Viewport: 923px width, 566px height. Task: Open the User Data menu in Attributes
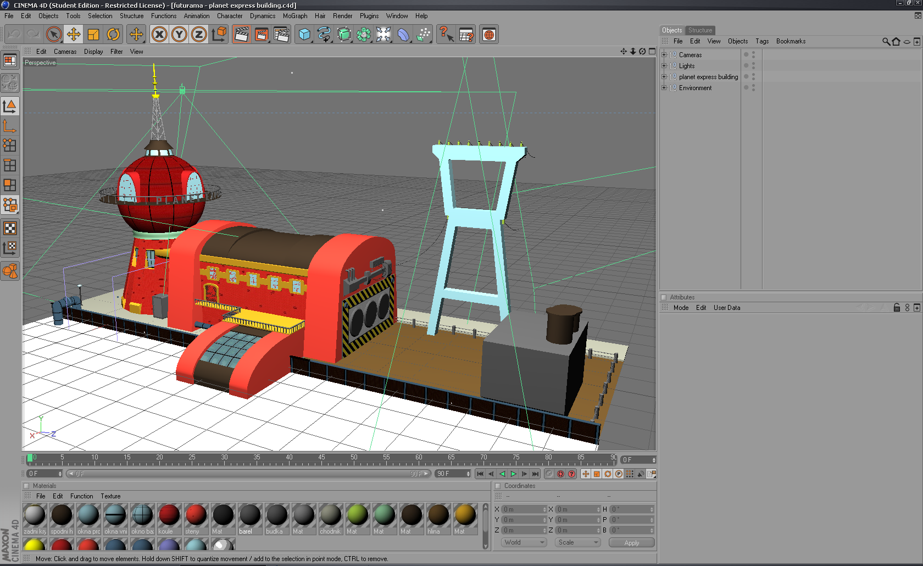pos(726,308)
